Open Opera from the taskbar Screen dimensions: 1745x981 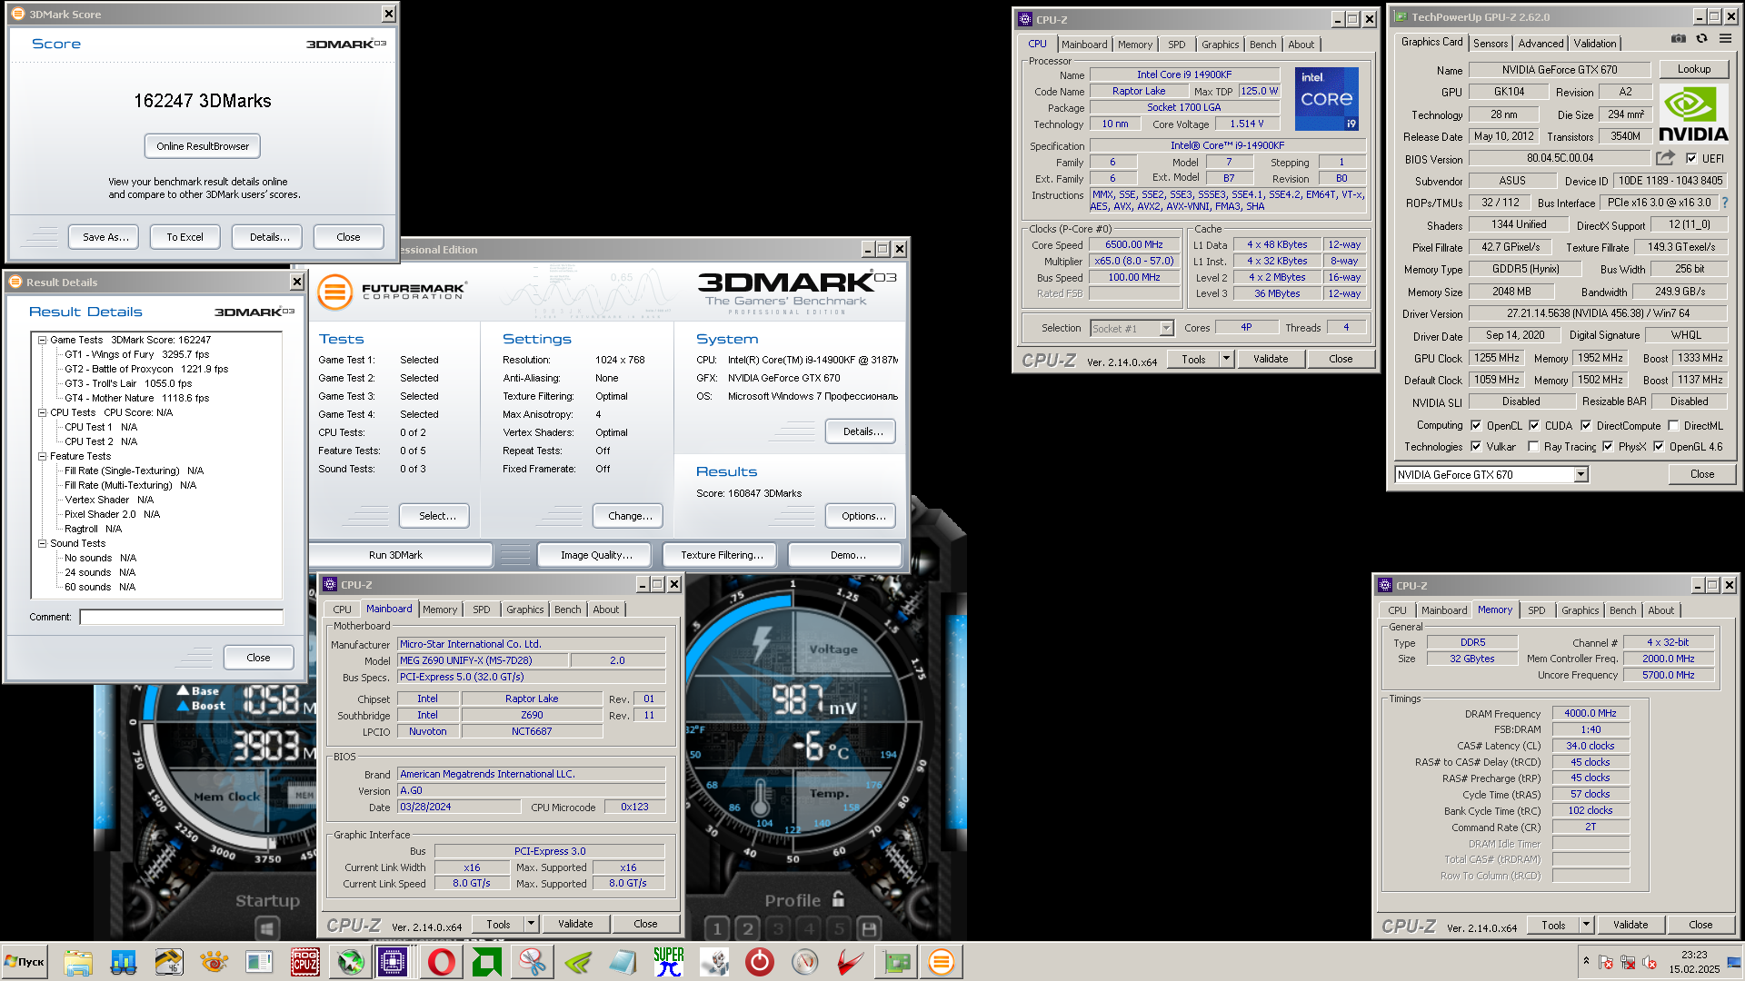[441, 961]
